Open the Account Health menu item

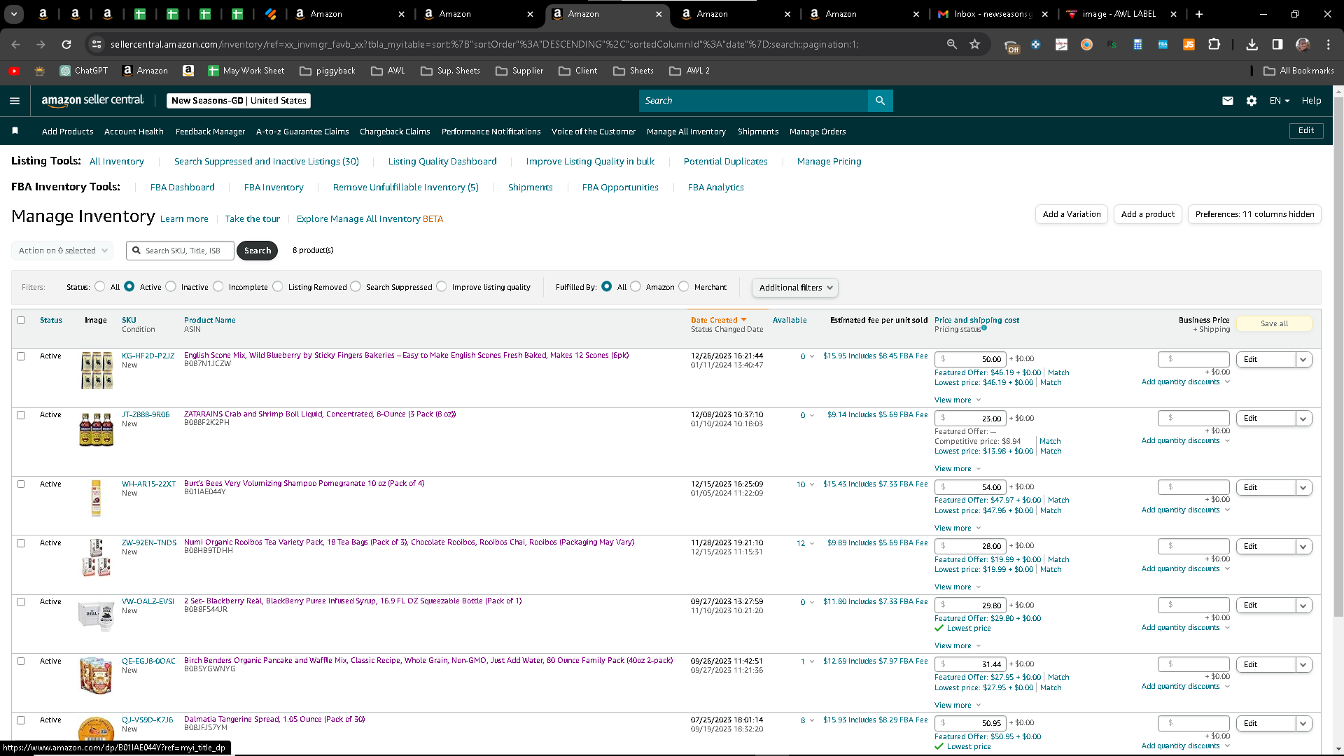pos(134,132)
